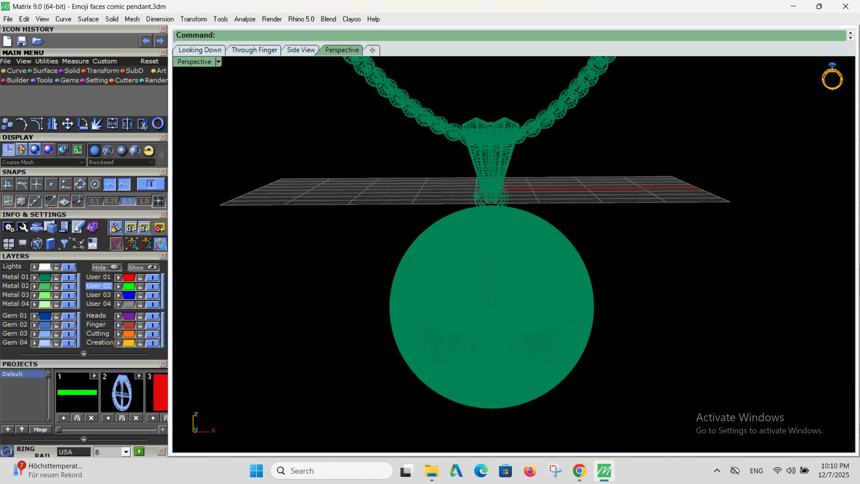The image size is (860, 484).
Task: Expand the Heads layer arrow
Action: (119, 316)
